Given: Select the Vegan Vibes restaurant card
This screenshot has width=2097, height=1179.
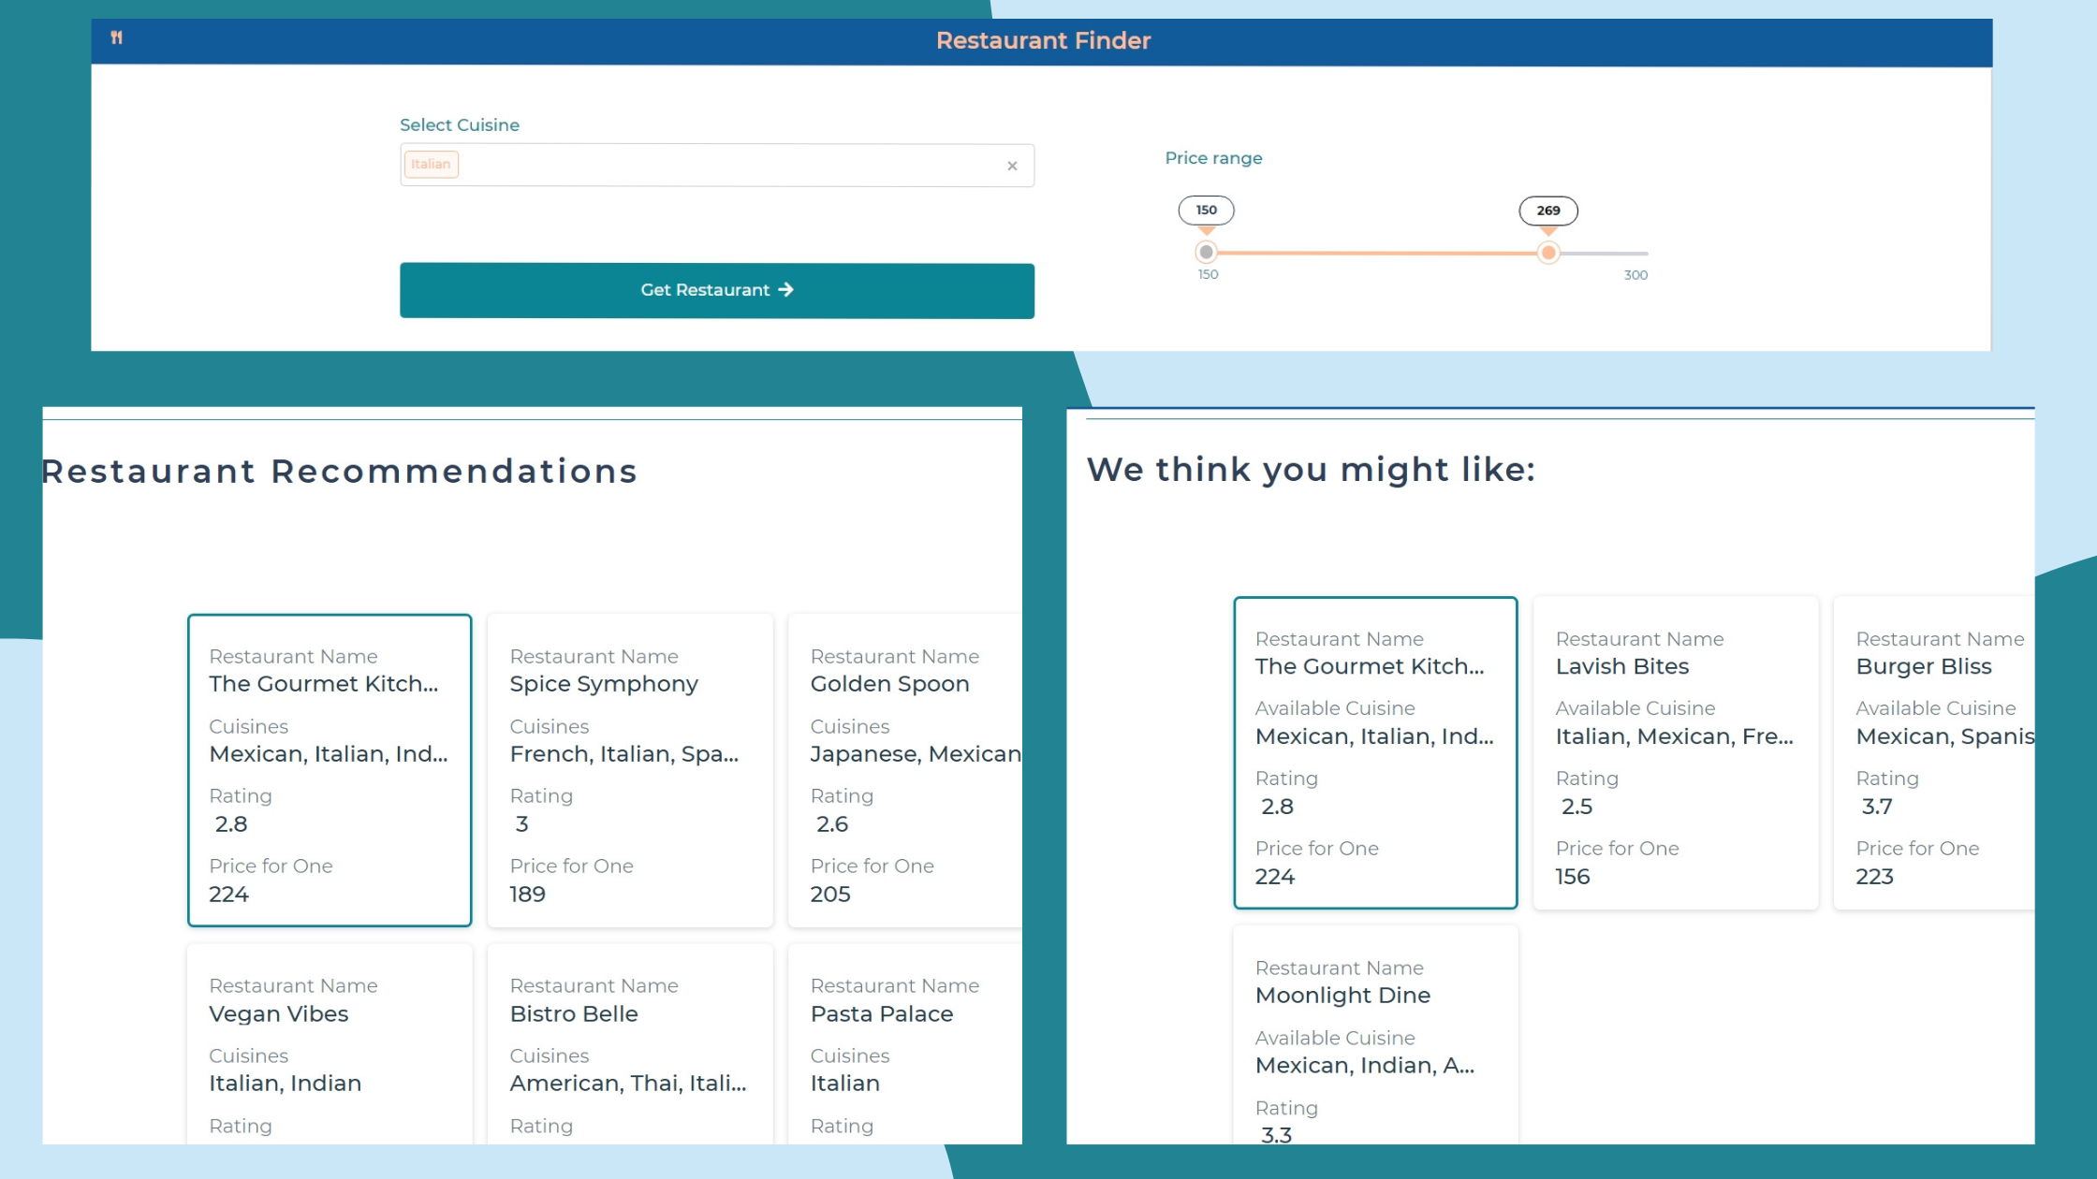Looking at the screenshot, I should point(330,1043).
